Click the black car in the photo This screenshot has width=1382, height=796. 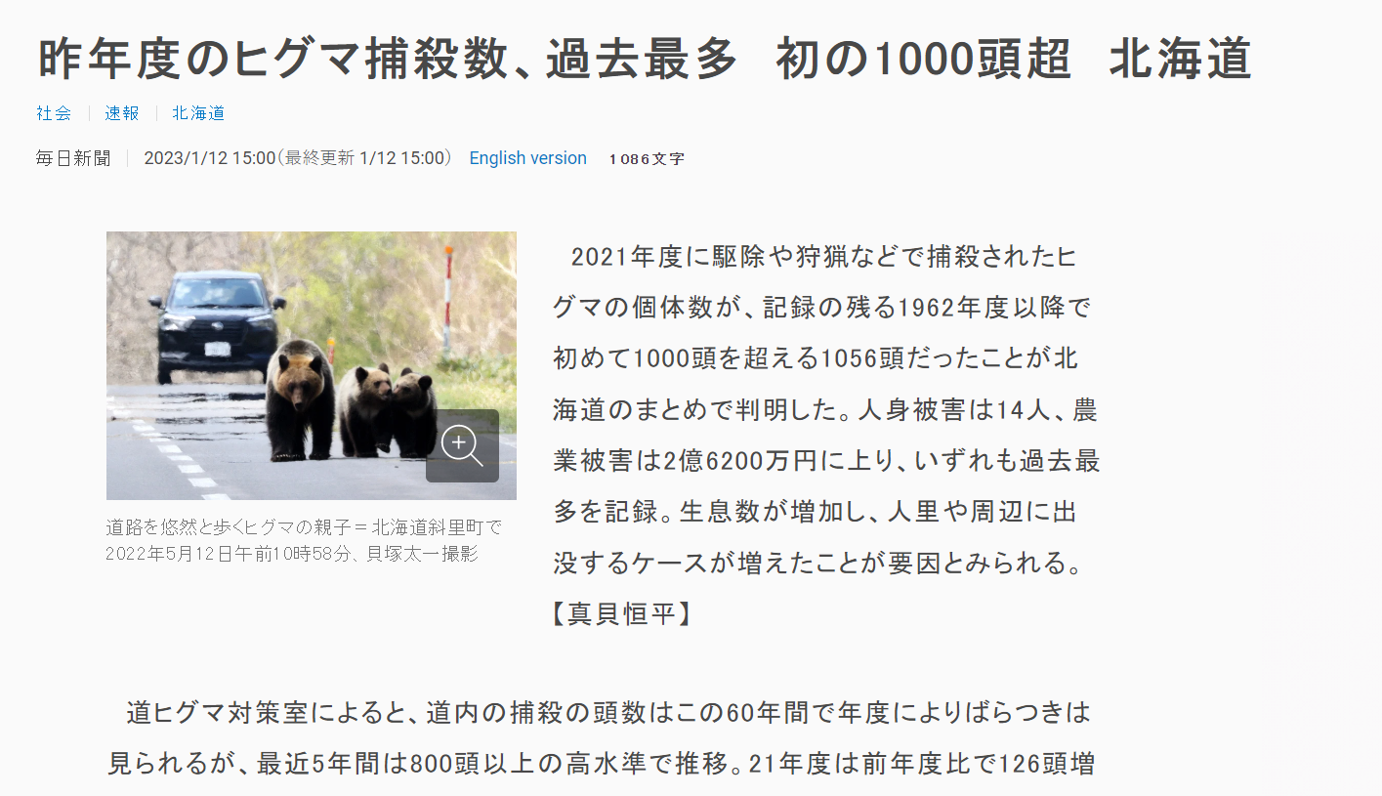[x=217, y=322]
